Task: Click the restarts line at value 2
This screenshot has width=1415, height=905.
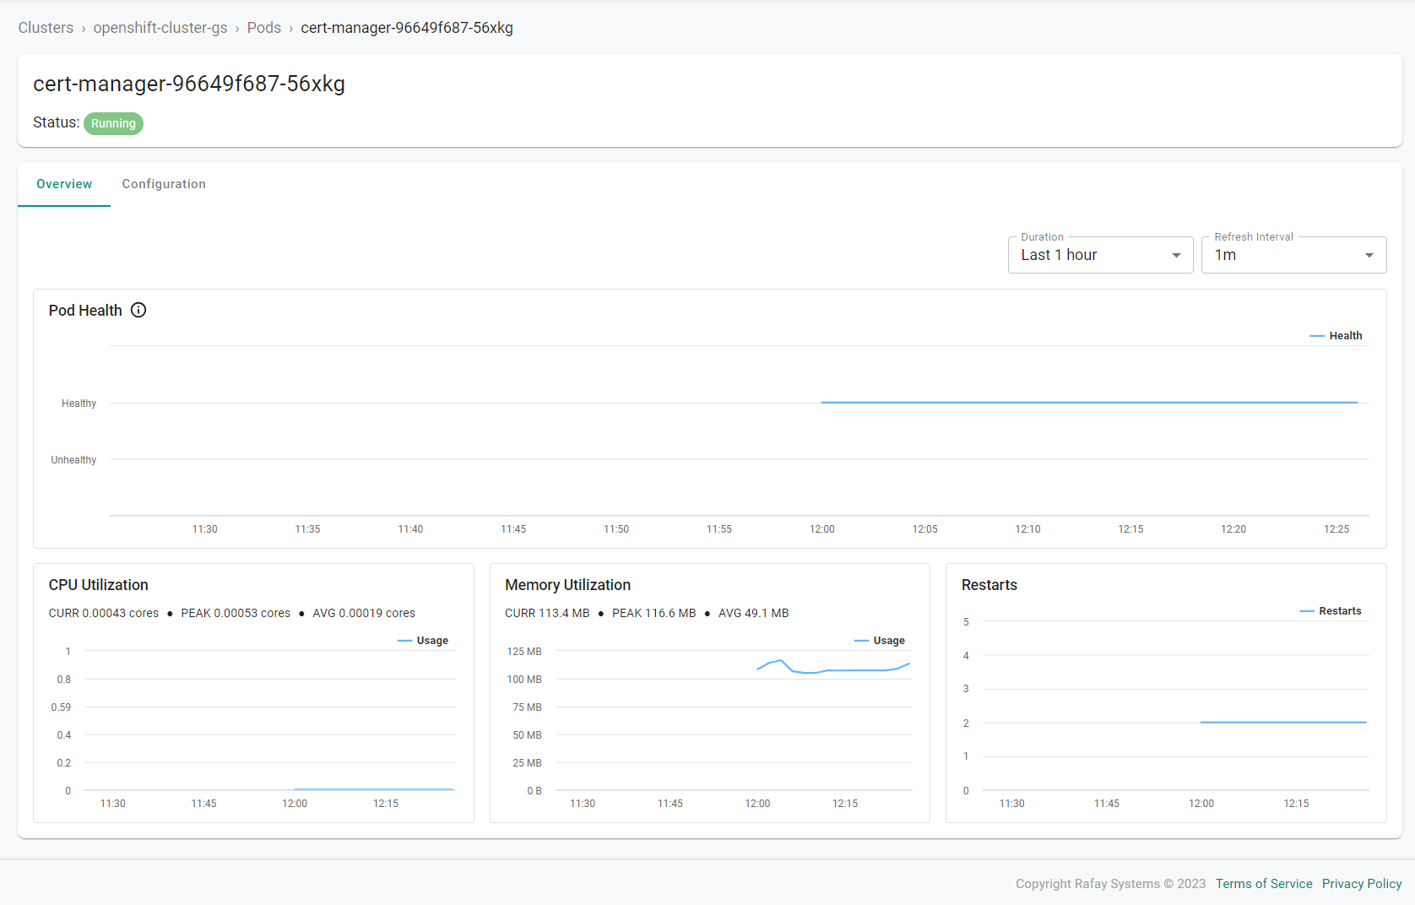Action: coord(1283,723)
